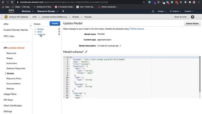Open Airbnb JavaScript bookmark
The height and width of the screenshot is (114, 202).
107,7
